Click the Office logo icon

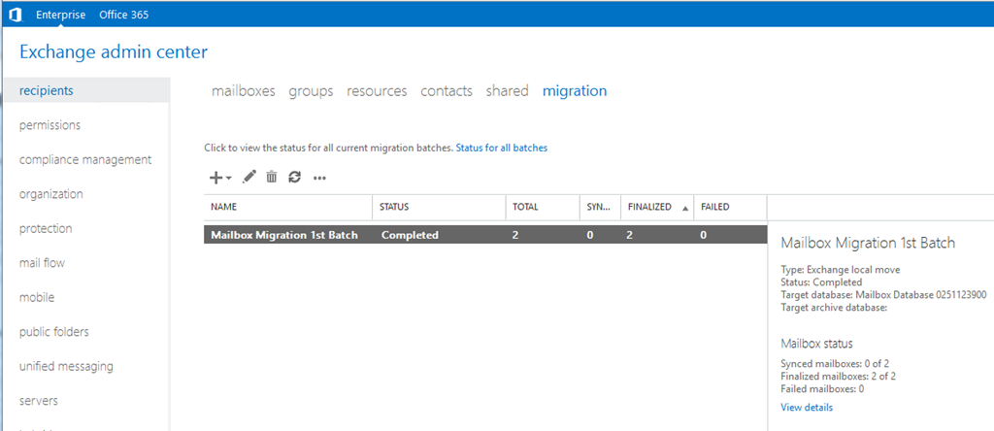[16, 14]
